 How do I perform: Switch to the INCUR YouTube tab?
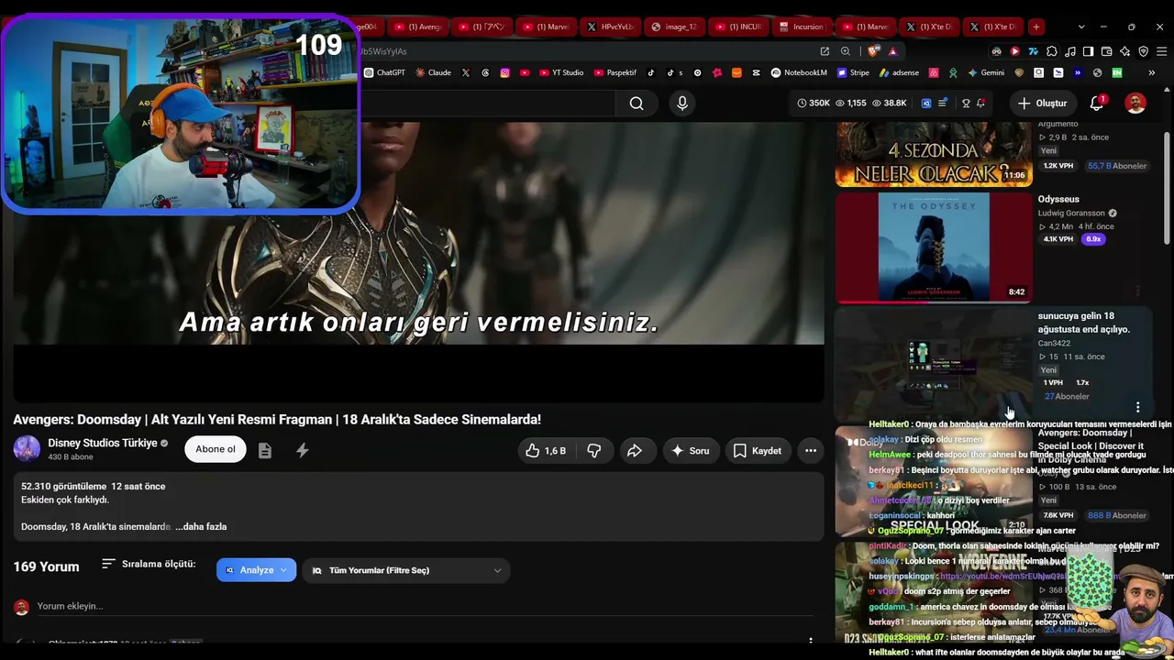click(738, 27)
